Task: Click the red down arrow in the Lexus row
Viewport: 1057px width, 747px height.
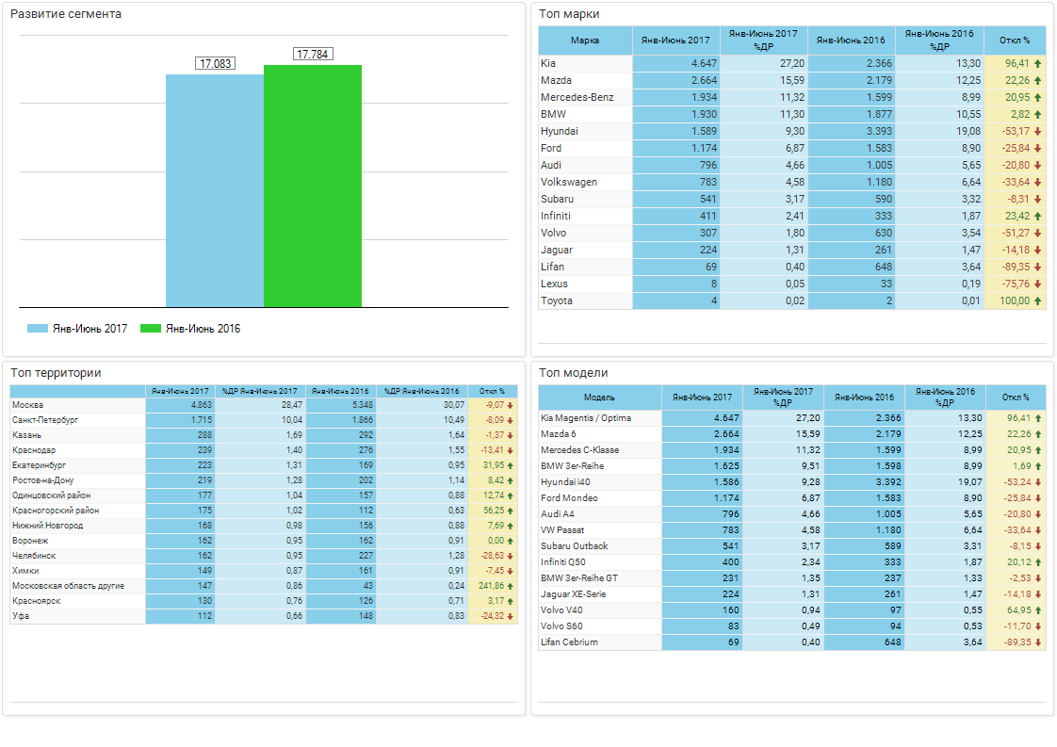Action: point(1037,284)
